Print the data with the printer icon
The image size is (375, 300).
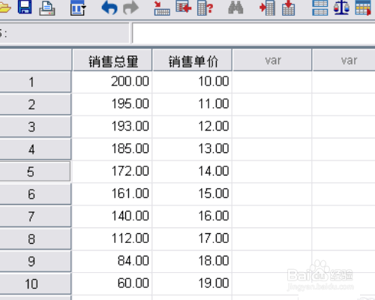(47, 8)
